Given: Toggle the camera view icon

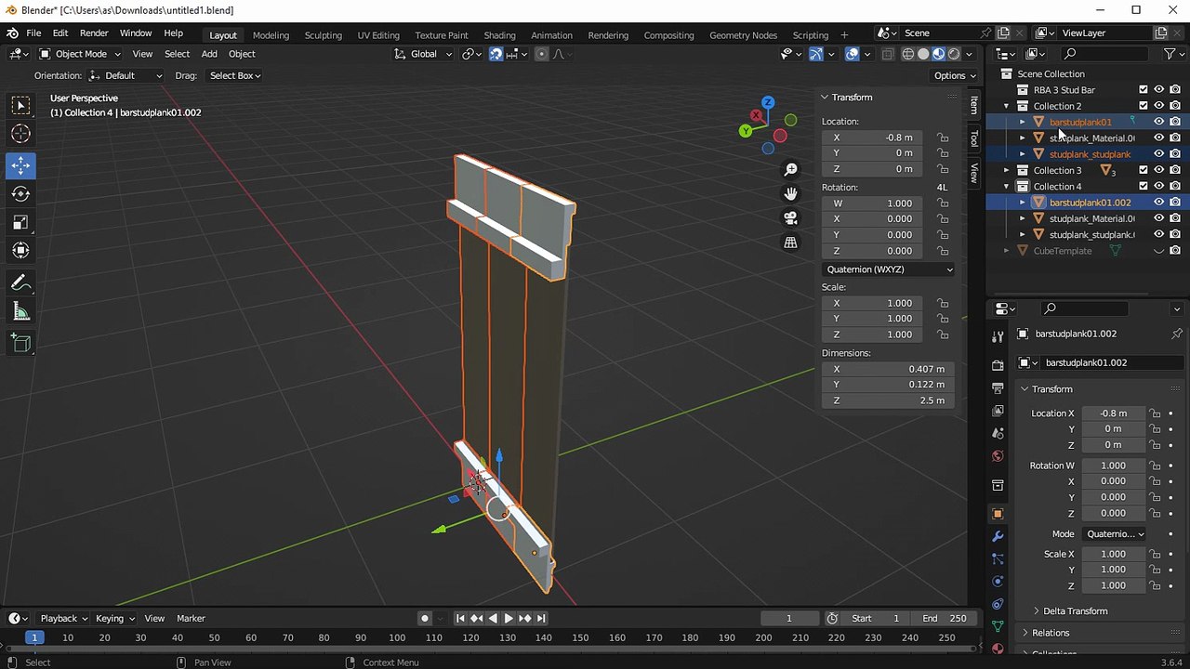Looking at the screenshot, I should pyautogui.click(x=790, y=218).
